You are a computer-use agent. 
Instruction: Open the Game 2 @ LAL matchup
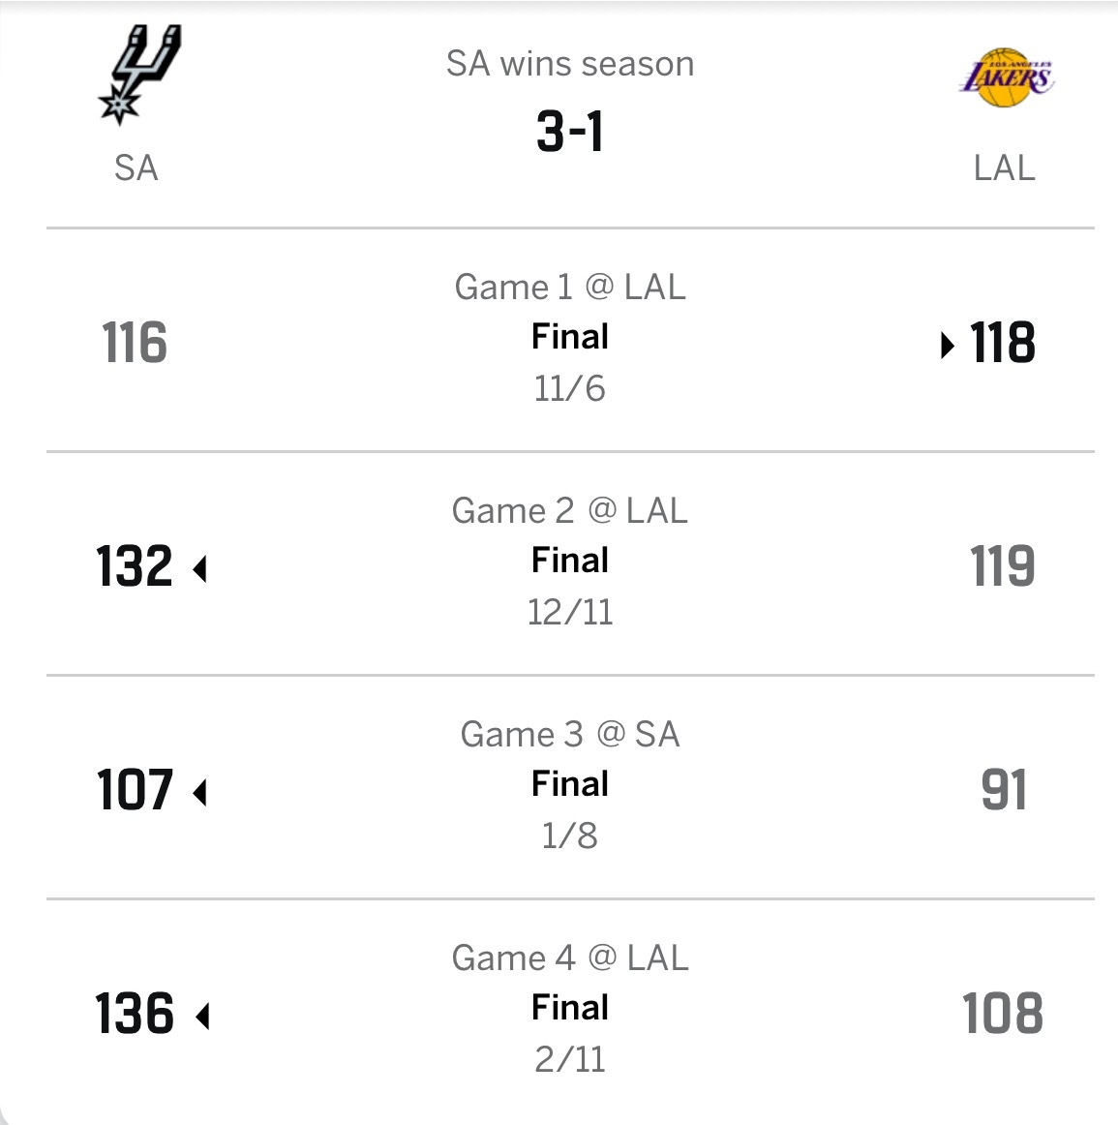tap(569, 510)
